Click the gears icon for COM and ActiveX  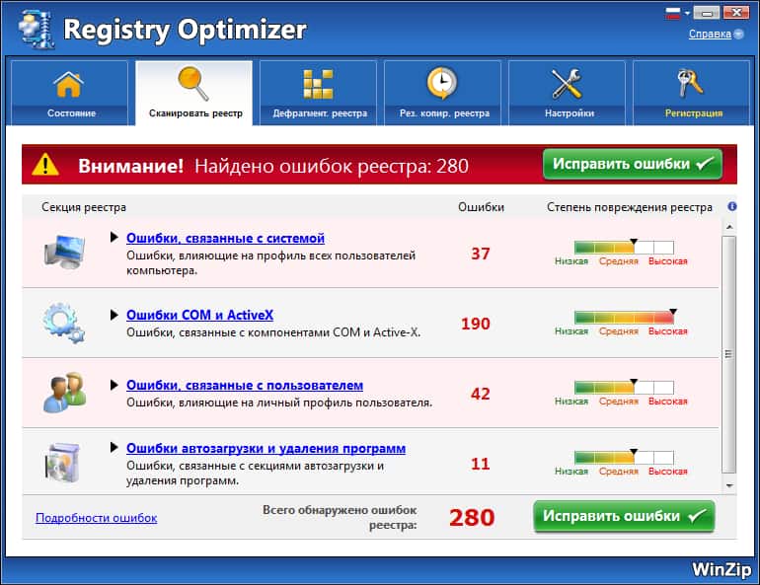pyautogui.click(x=64, y=323)
